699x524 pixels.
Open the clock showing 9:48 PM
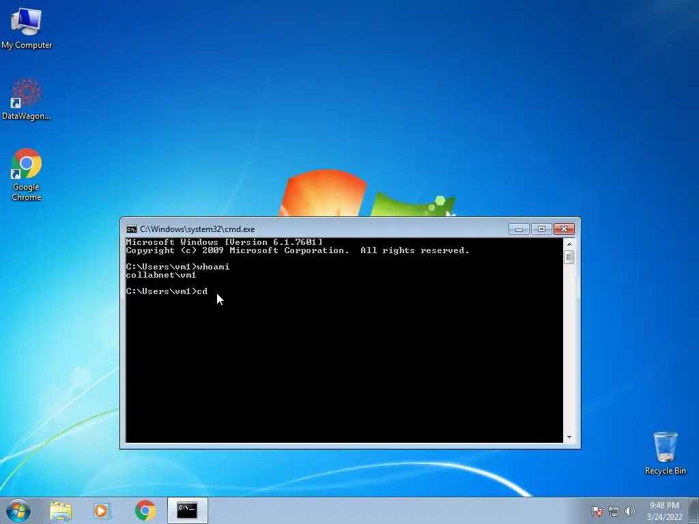[x=664, y=511]
